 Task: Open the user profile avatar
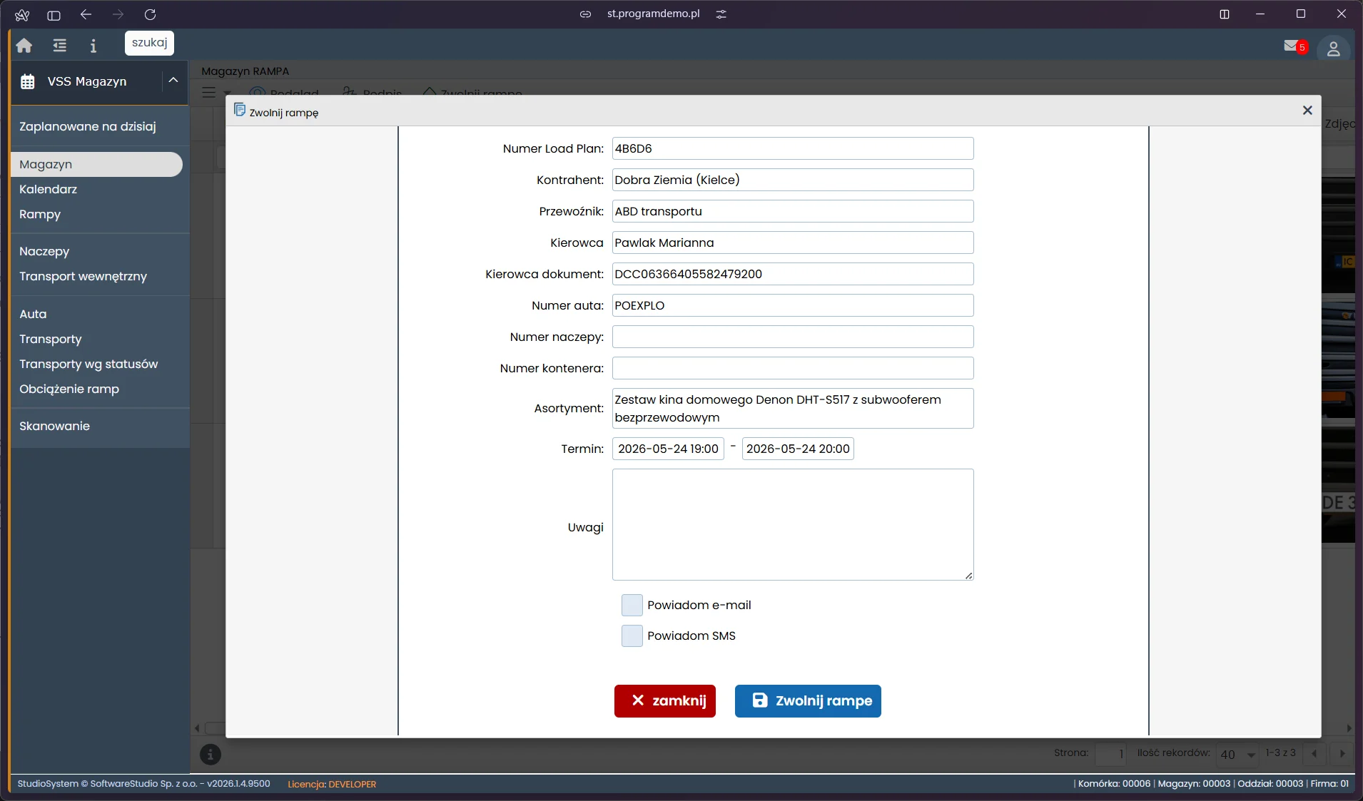point(1333,49)
